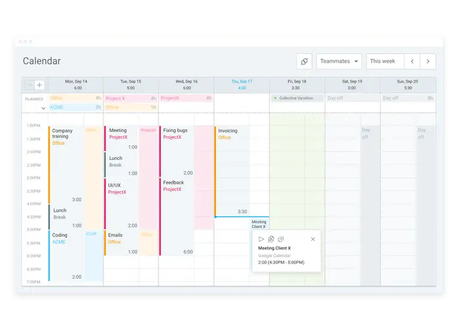Zoom out the calendar with minus button
This screenshot has height=330, width=459.
click(x=30, y=85)
